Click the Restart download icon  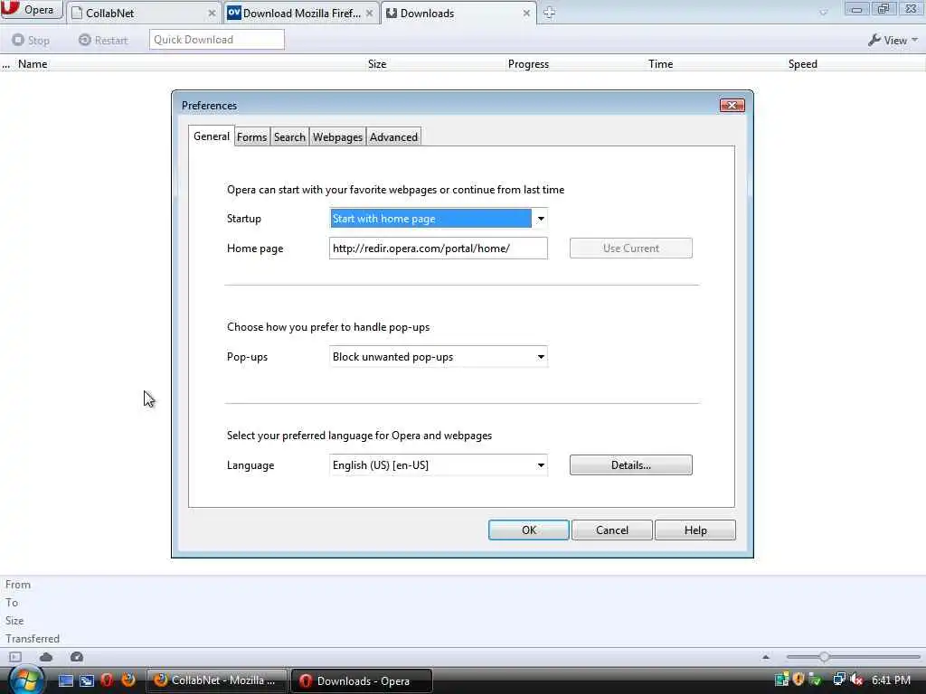[x=85, y=40]
